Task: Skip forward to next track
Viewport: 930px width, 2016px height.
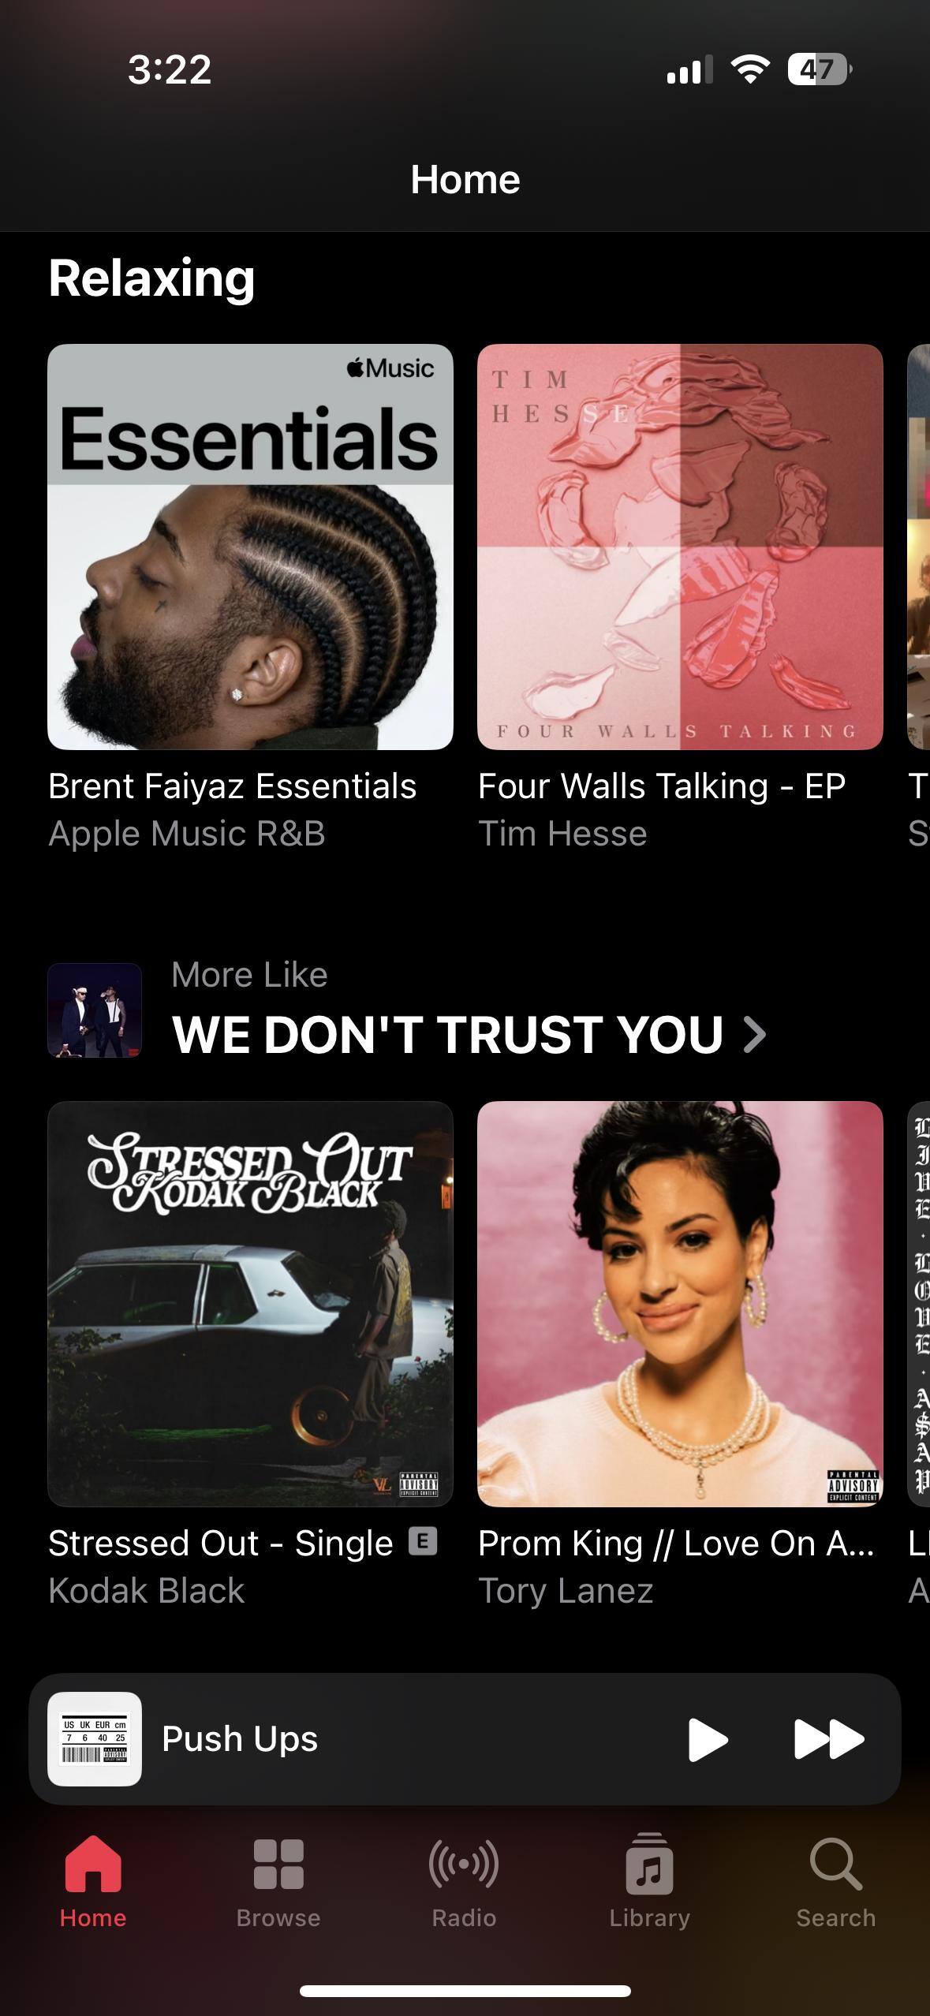Action: (829, 1739)
